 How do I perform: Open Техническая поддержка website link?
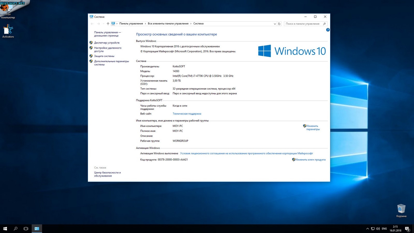tap(187, 114)
